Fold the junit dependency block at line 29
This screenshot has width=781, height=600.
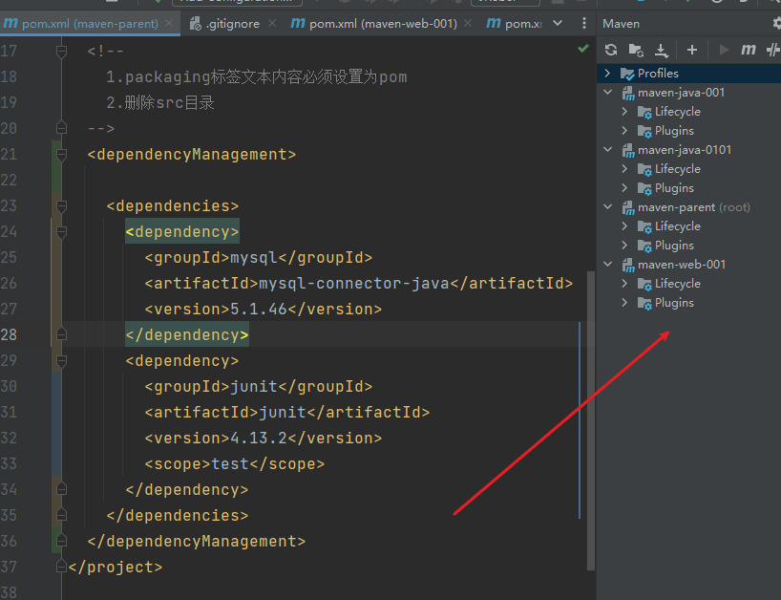click(x=61, y=361)
